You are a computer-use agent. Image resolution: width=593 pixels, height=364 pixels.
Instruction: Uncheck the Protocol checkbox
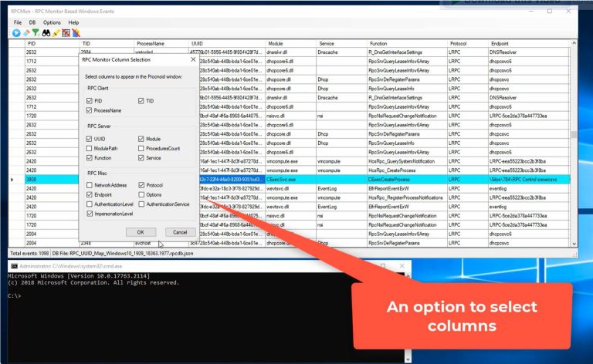point(141,185)
